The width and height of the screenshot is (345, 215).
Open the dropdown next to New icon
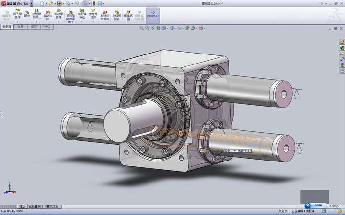click(x=46, y=4)
